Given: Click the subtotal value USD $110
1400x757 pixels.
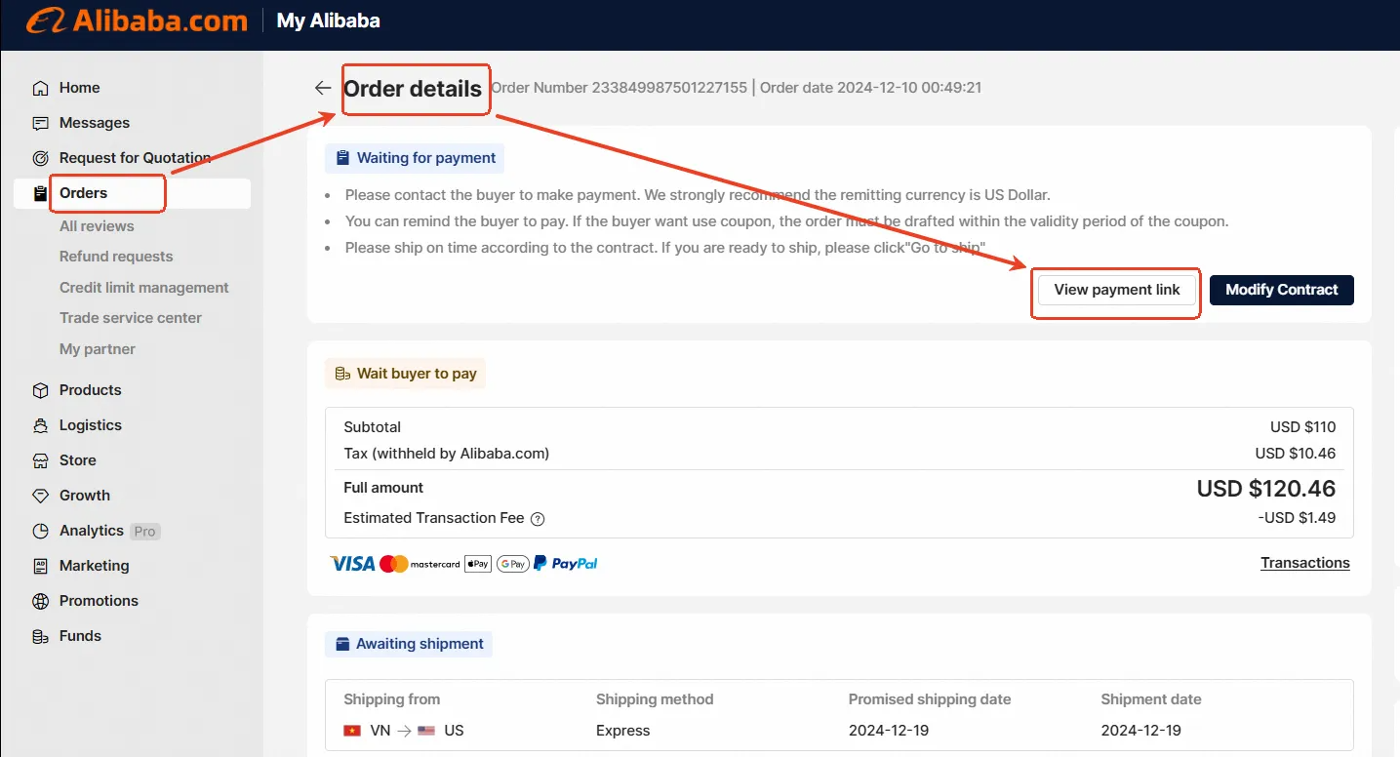Looking at the screenshot, I should click(1303, 427).
